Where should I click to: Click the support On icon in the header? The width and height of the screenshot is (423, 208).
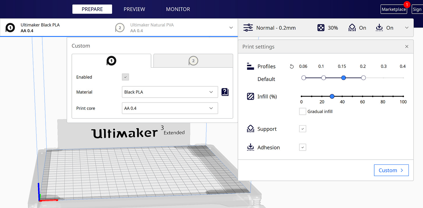pos(352,28)
